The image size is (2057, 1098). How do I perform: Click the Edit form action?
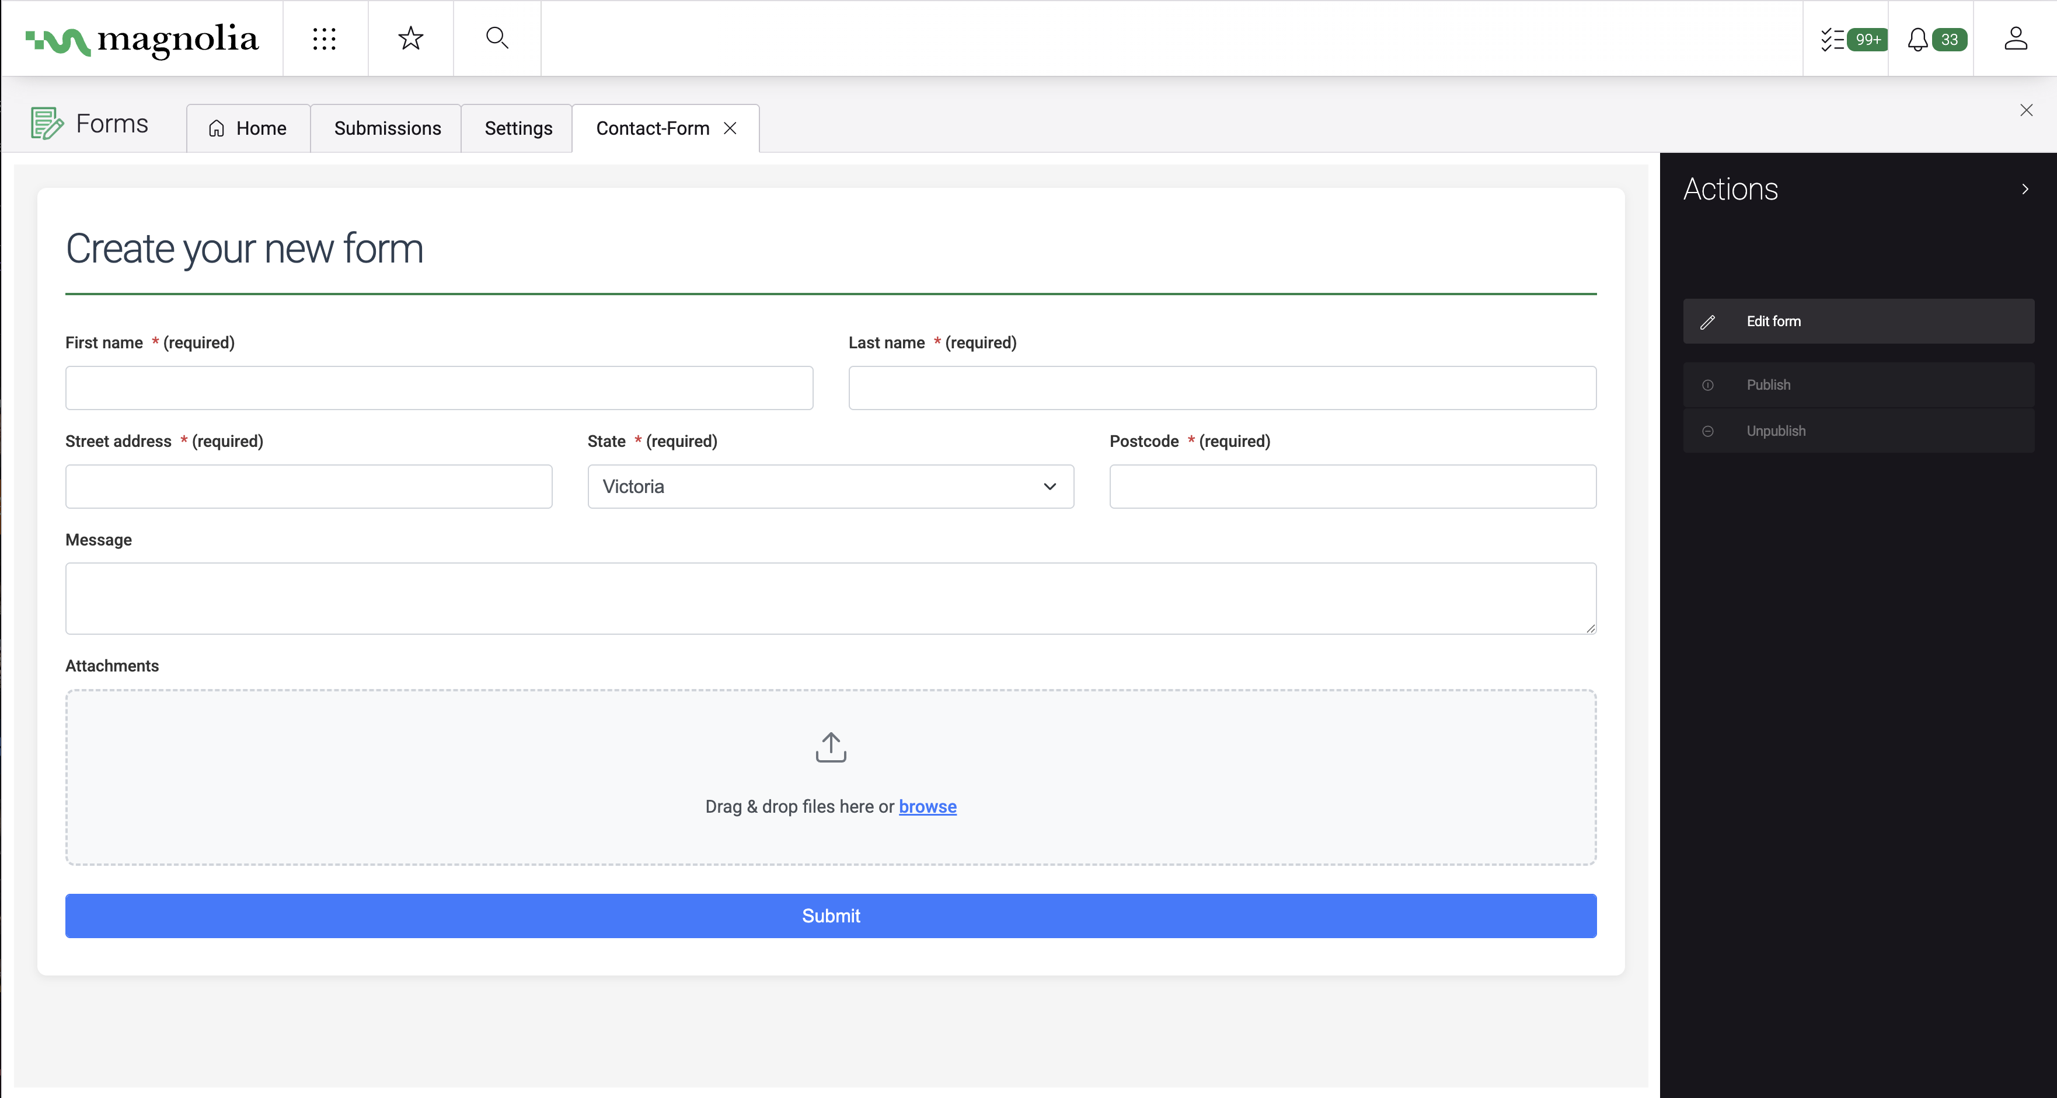pos(1857,321)
